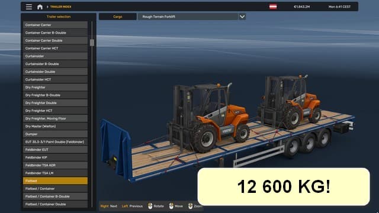Select Container Carrier B-Double trailer
The height and width of the screenshot is (213, 379).
pos(55,33)
